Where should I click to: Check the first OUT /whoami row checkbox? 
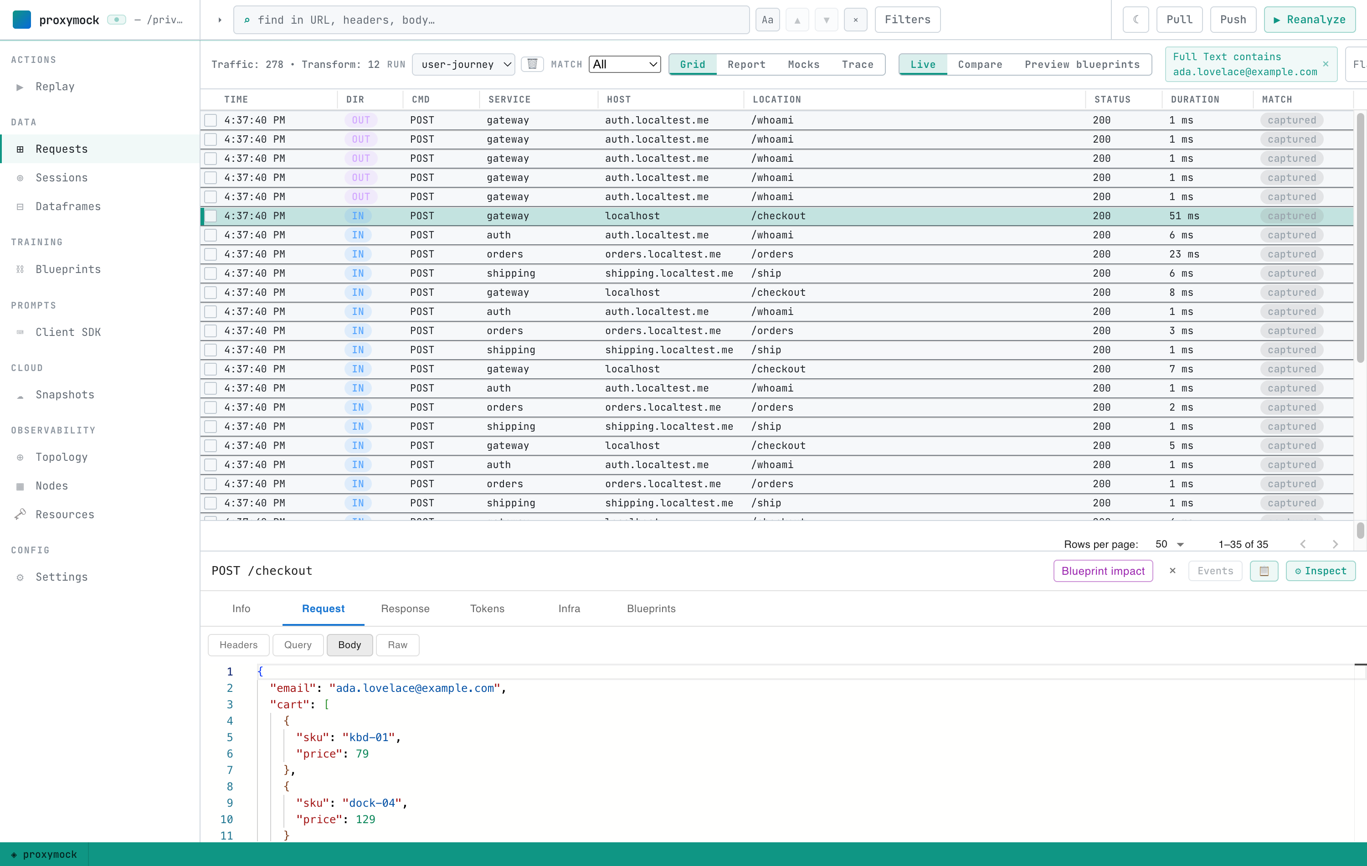coord(211,120)
